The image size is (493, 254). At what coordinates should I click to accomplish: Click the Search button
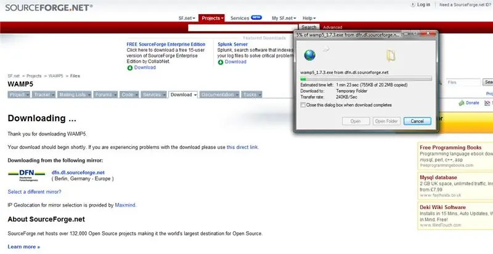click(x=309, y=27)
